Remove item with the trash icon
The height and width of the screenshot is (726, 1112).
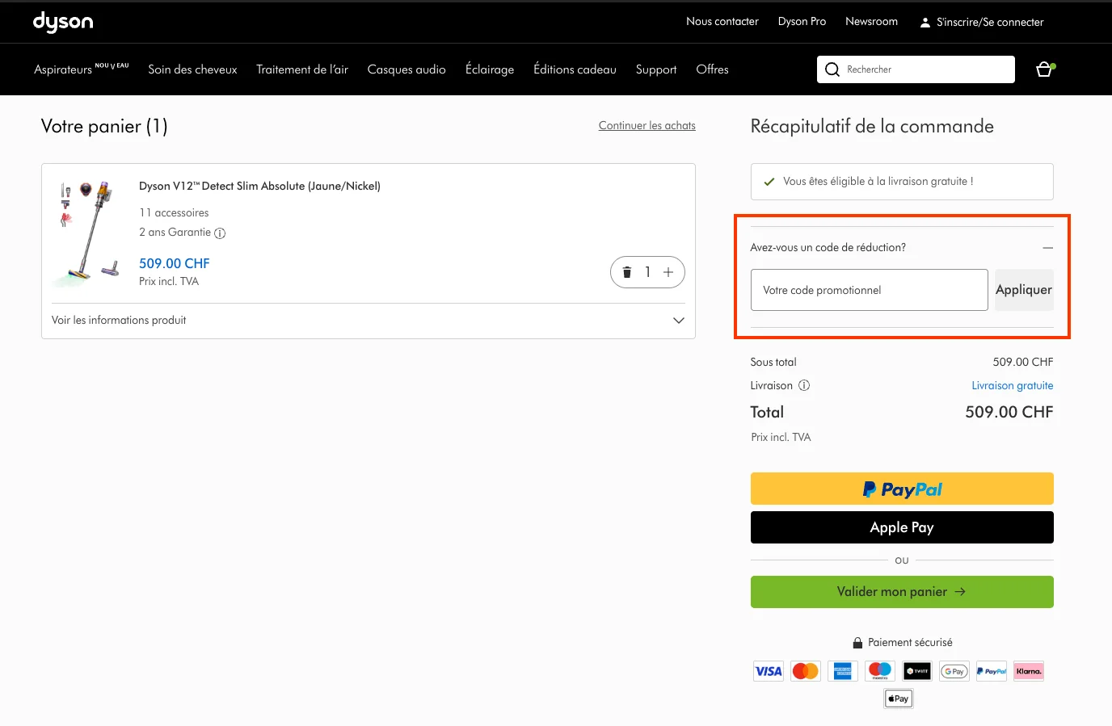coord(626,272)
